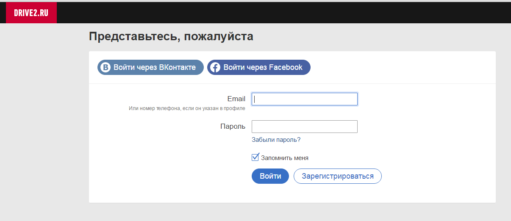Screen dimensions: 511x221
Task: Click the gray area below the login panel
Action: tap(292, 213)
